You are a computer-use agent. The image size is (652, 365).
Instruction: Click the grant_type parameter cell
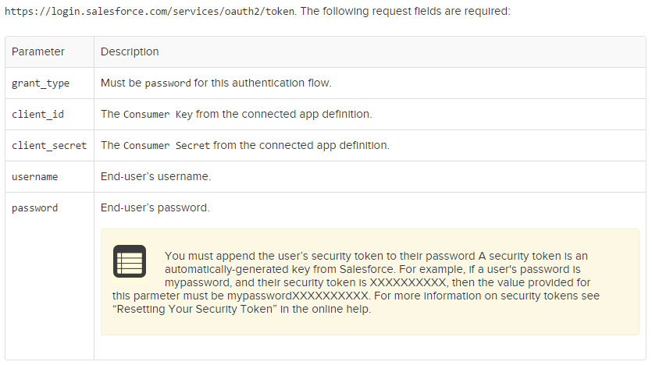pyautogui.click(x=41, y=83)
